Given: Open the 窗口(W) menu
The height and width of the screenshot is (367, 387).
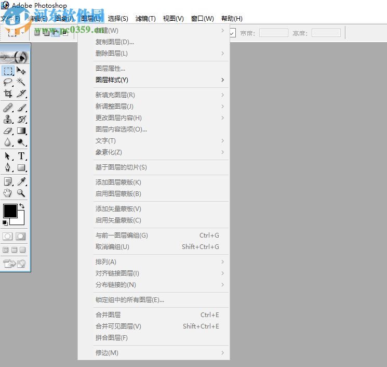Looking at the screenshot, I should [x=203, y=19].
